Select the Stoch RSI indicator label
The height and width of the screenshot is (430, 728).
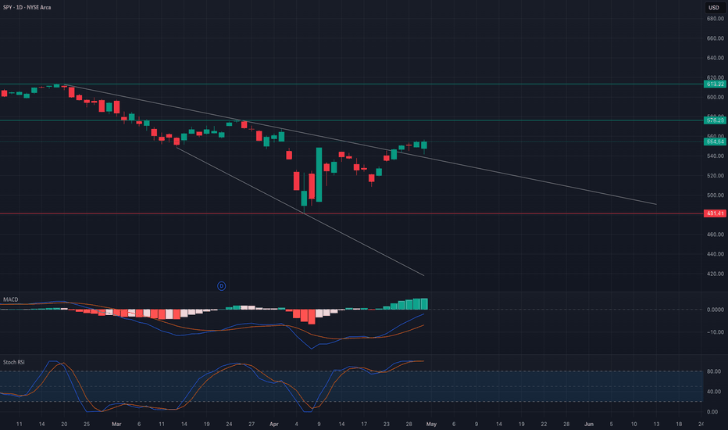(14, 362)
